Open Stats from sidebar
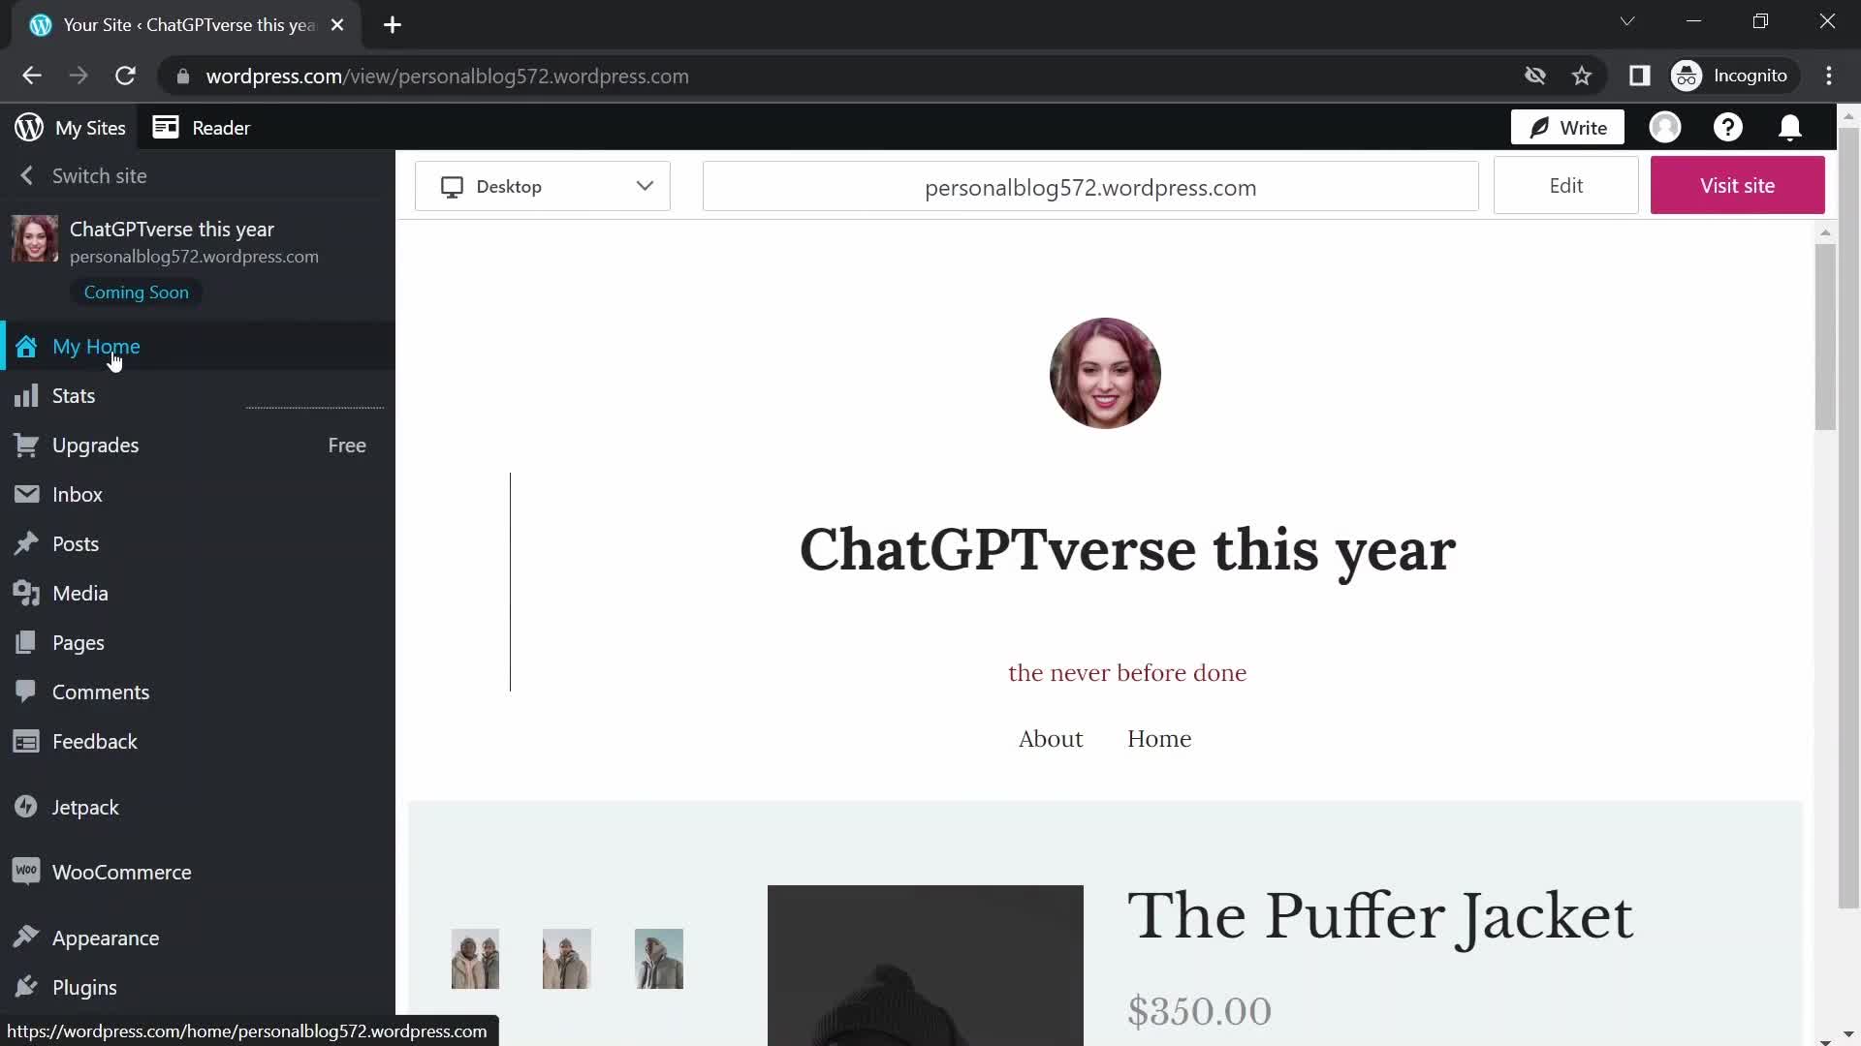Image resolution: width=1861 pixels, height=1046 pixels. pos(73,396)
